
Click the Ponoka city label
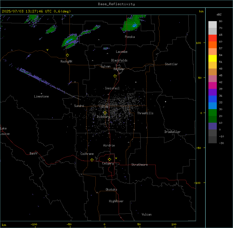pyautogui.click(x=130, y=37)
